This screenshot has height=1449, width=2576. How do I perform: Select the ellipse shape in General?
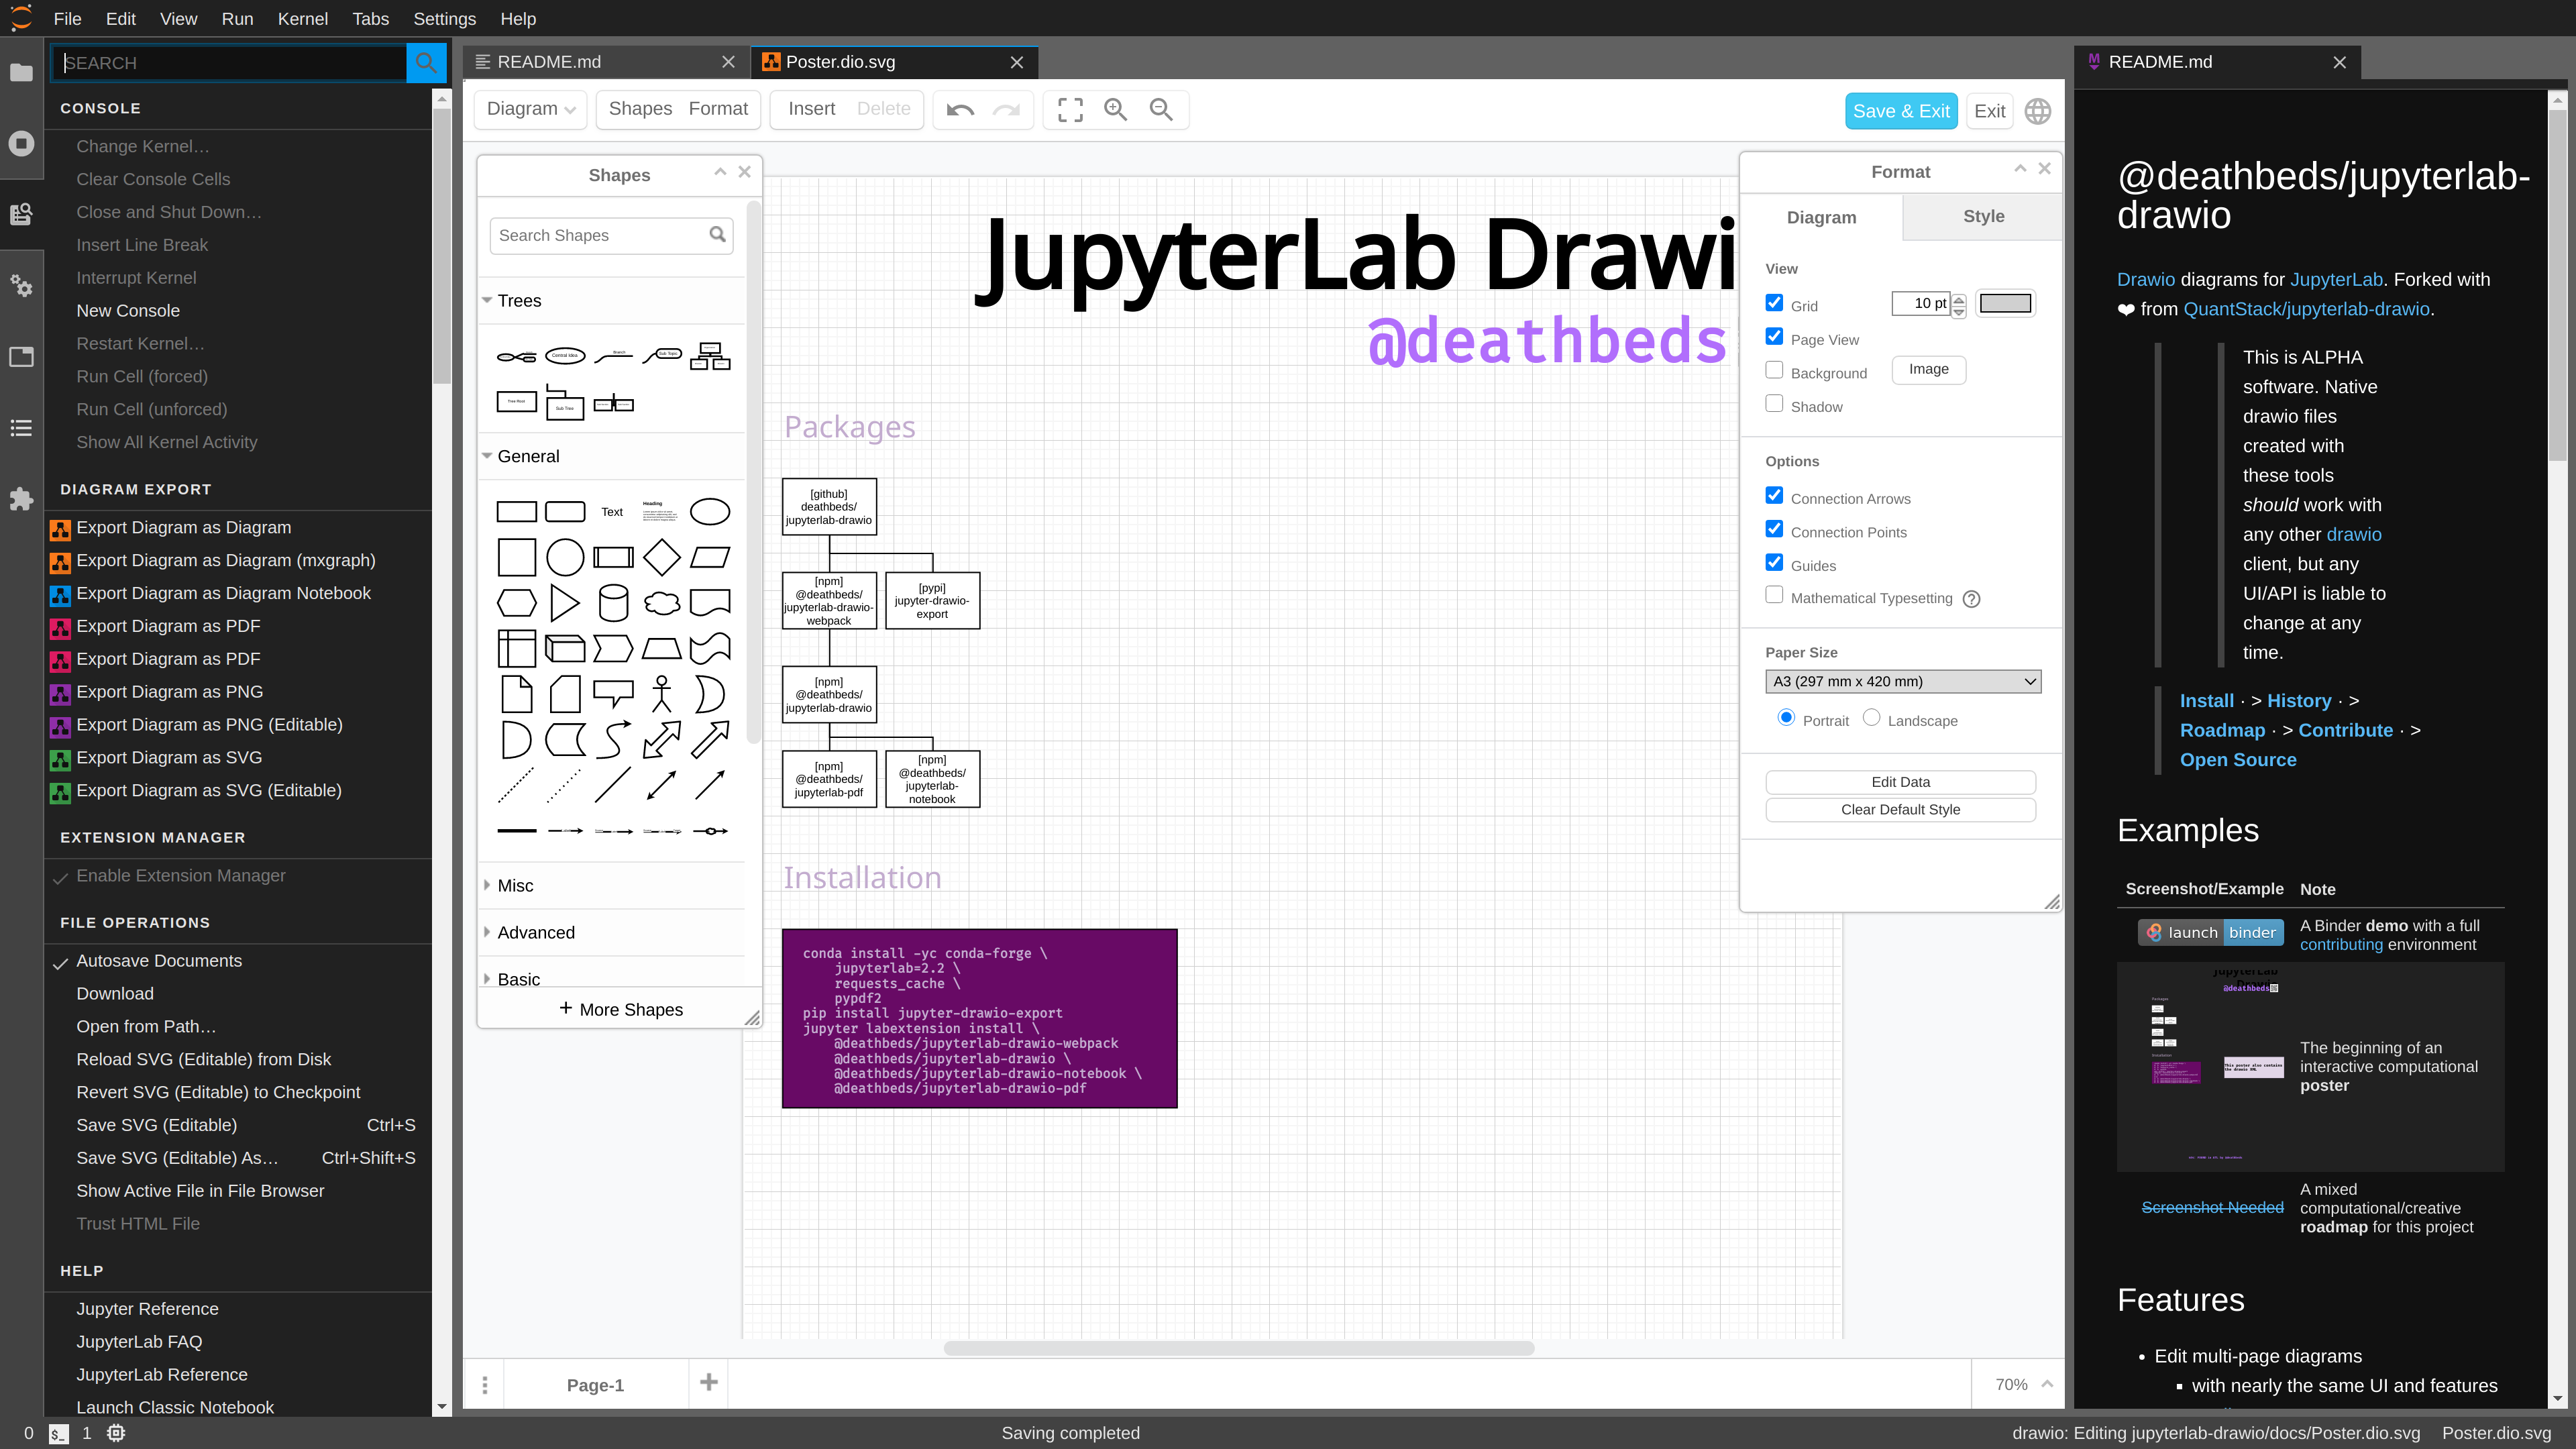710,512
